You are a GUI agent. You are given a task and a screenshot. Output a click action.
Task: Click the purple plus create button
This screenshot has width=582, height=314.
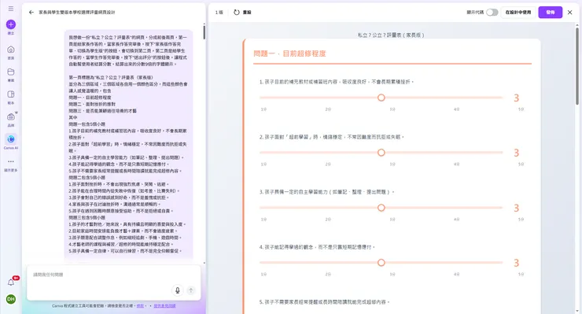(x=11, y=24)
